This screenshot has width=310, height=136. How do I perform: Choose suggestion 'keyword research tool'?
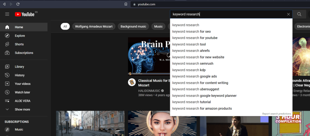[231, 44]
